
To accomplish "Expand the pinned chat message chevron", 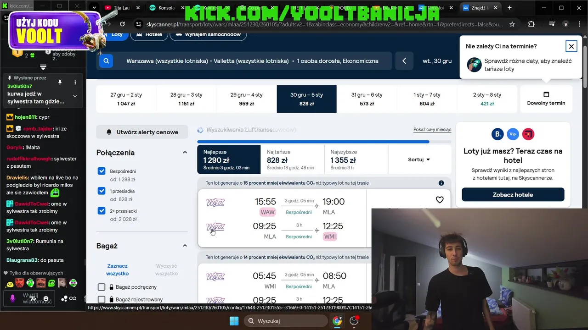I will pos(75,96).
